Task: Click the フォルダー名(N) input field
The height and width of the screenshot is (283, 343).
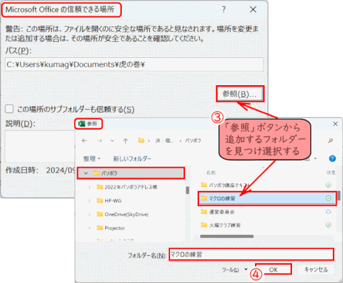Action: (x=251, y=254)
